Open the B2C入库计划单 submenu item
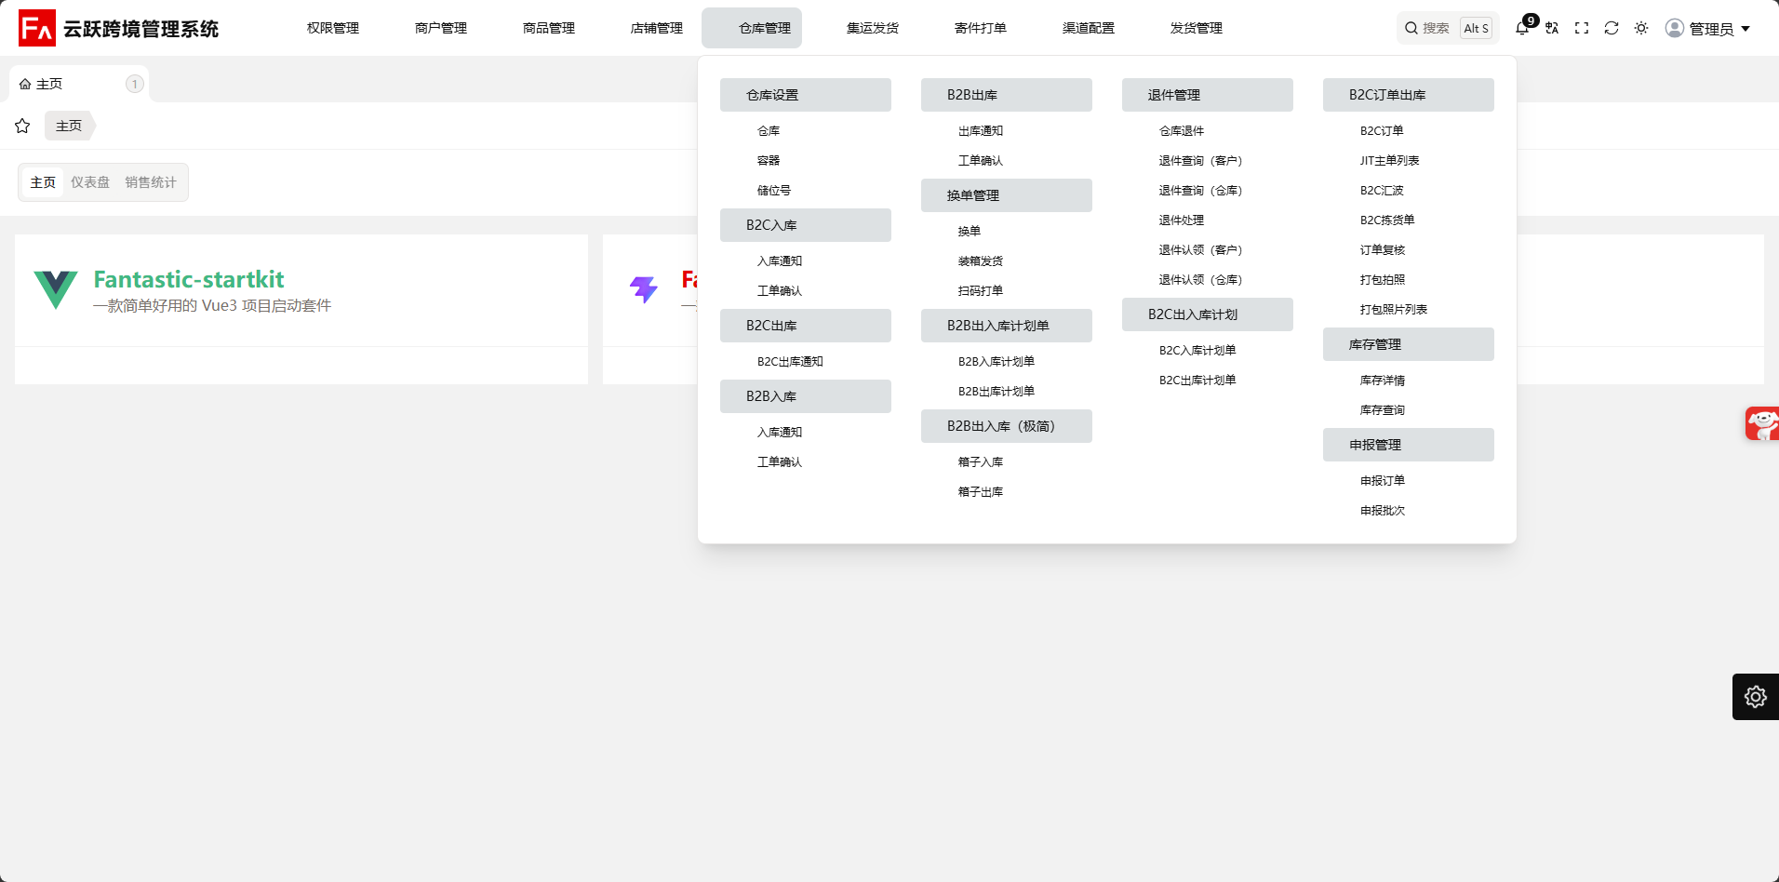This screenshot has width=1779, height=882. coord(1197,351)
